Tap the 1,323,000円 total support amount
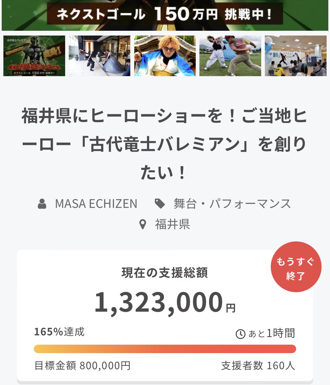 [x=165, y=303]
